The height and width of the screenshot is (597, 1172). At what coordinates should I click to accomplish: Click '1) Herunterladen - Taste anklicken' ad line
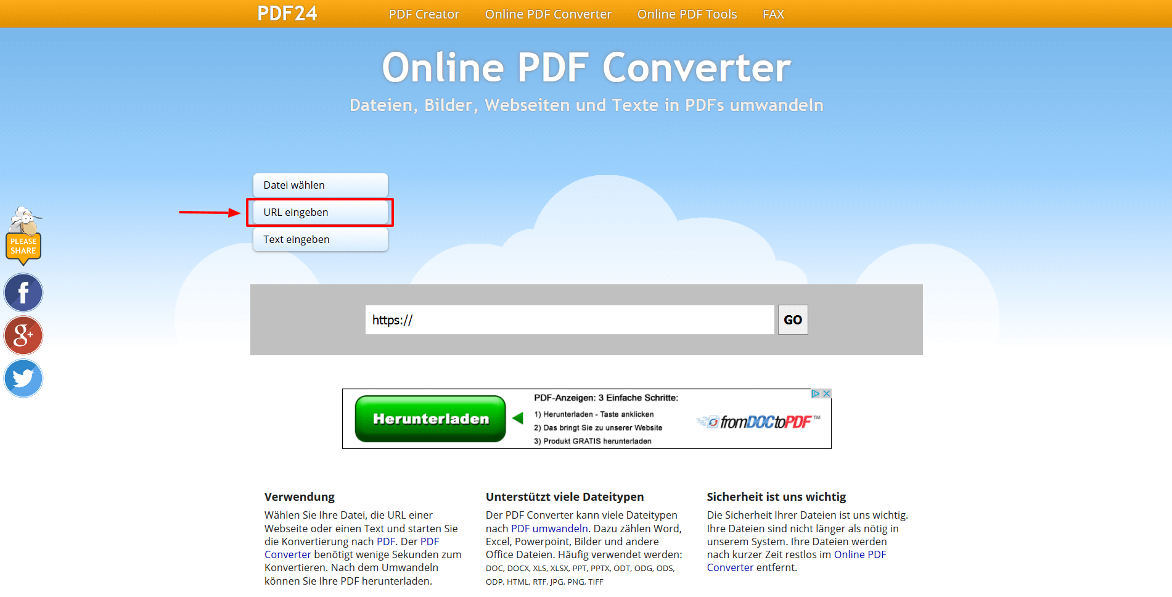(594, 414)
